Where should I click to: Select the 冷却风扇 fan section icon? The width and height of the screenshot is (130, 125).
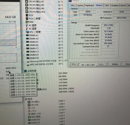click(x=25, y=71)
